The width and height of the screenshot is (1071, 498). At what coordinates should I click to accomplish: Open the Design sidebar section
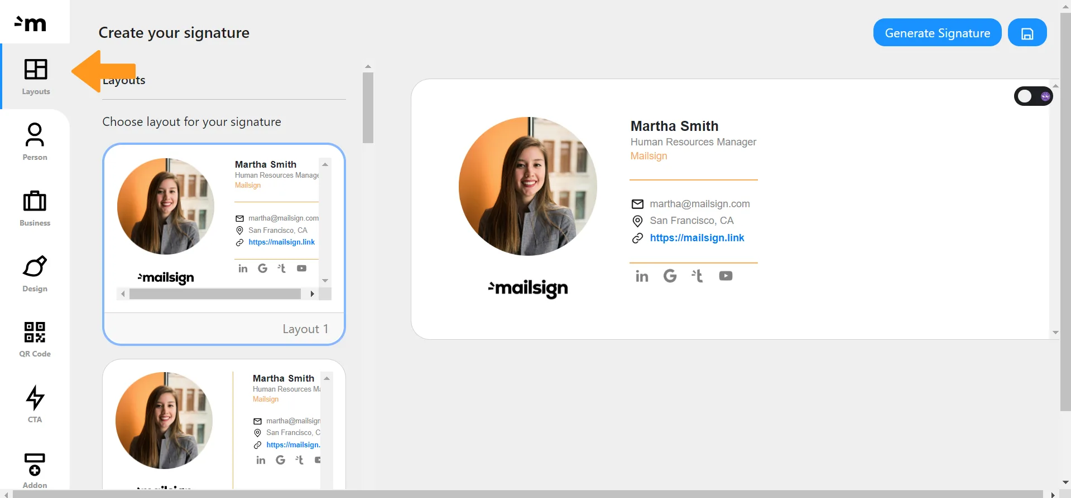pos(35,274)
